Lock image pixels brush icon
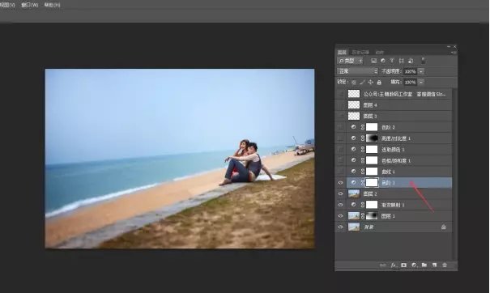The width and height of the screenshot is (490, 293). pos(362,82)
